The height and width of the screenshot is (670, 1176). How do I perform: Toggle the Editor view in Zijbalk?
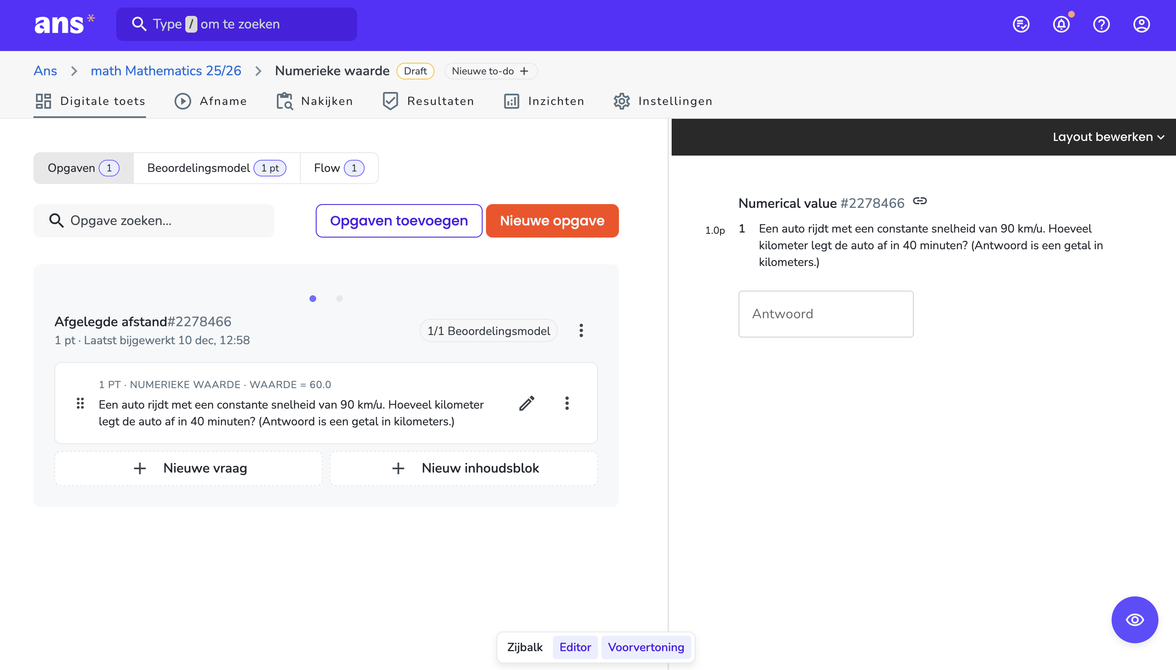575,647
